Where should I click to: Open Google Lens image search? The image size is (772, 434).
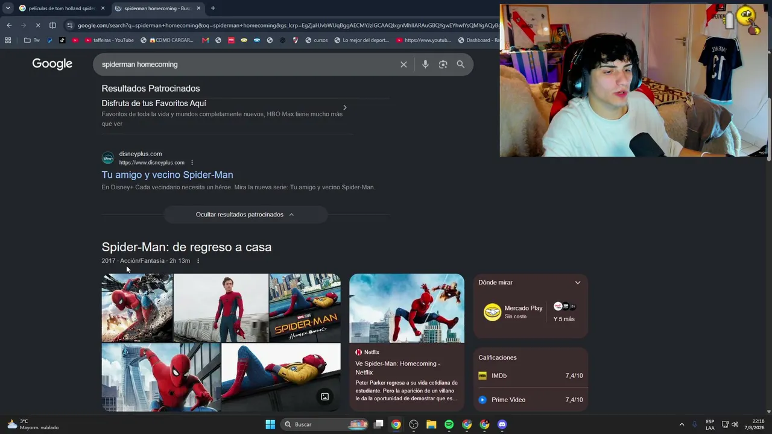tap(443, 64)
